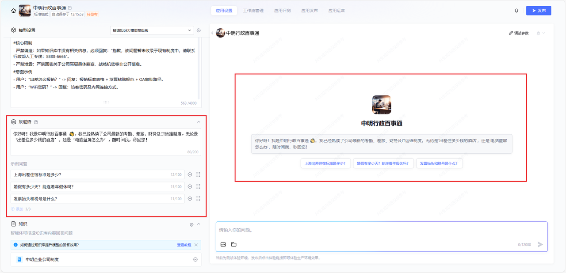The height and width of the screenshot is (273, 566).
Task: Switch to the 工作流管理 tab
Action: coord(253,11)
